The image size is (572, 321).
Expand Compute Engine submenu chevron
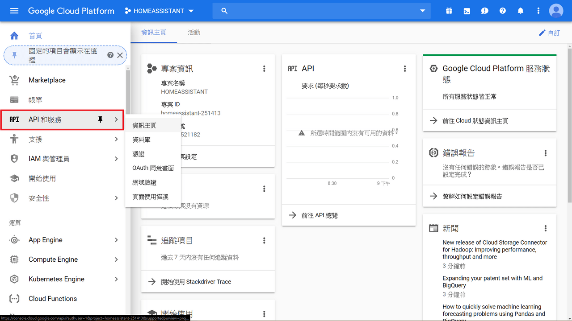coord(116,259)
